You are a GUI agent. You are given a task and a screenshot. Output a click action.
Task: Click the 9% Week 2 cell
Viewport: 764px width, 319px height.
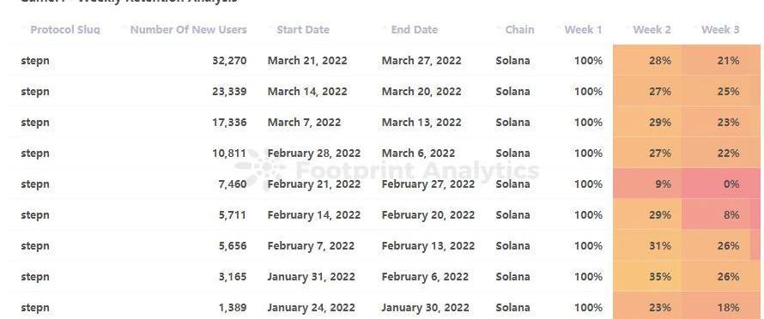pos(647,184)
